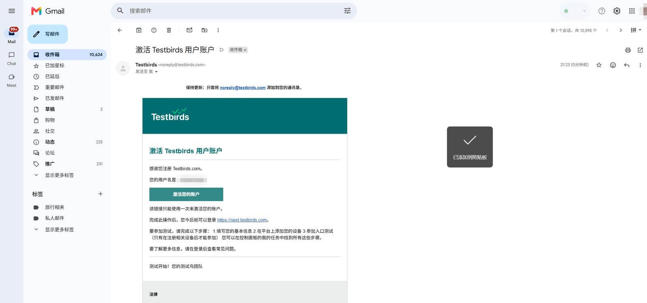This screenshot has width=647, height=303.
Task: Open the Google apps grid
Action: [632, 11]
